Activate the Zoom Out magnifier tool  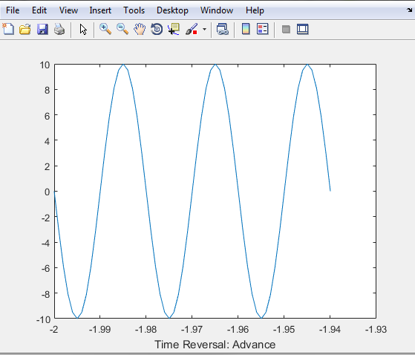122,29
